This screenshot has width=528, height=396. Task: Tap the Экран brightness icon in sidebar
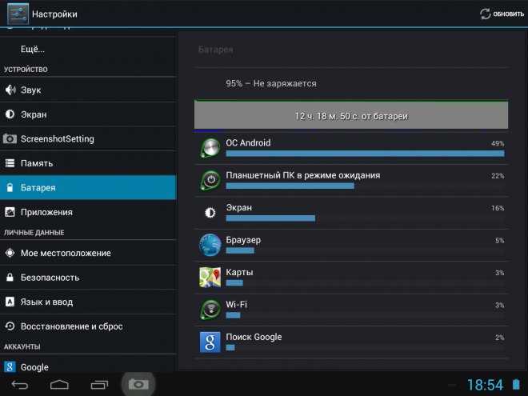click(x=10, y=114)
